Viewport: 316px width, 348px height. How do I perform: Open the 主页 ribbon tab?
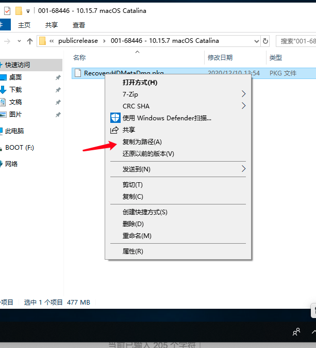coord(24,25)
